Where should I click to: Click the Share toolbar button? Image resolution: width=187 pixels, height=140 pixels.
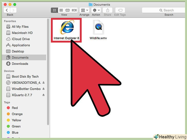pyautogui.click(x=107, y=10)
